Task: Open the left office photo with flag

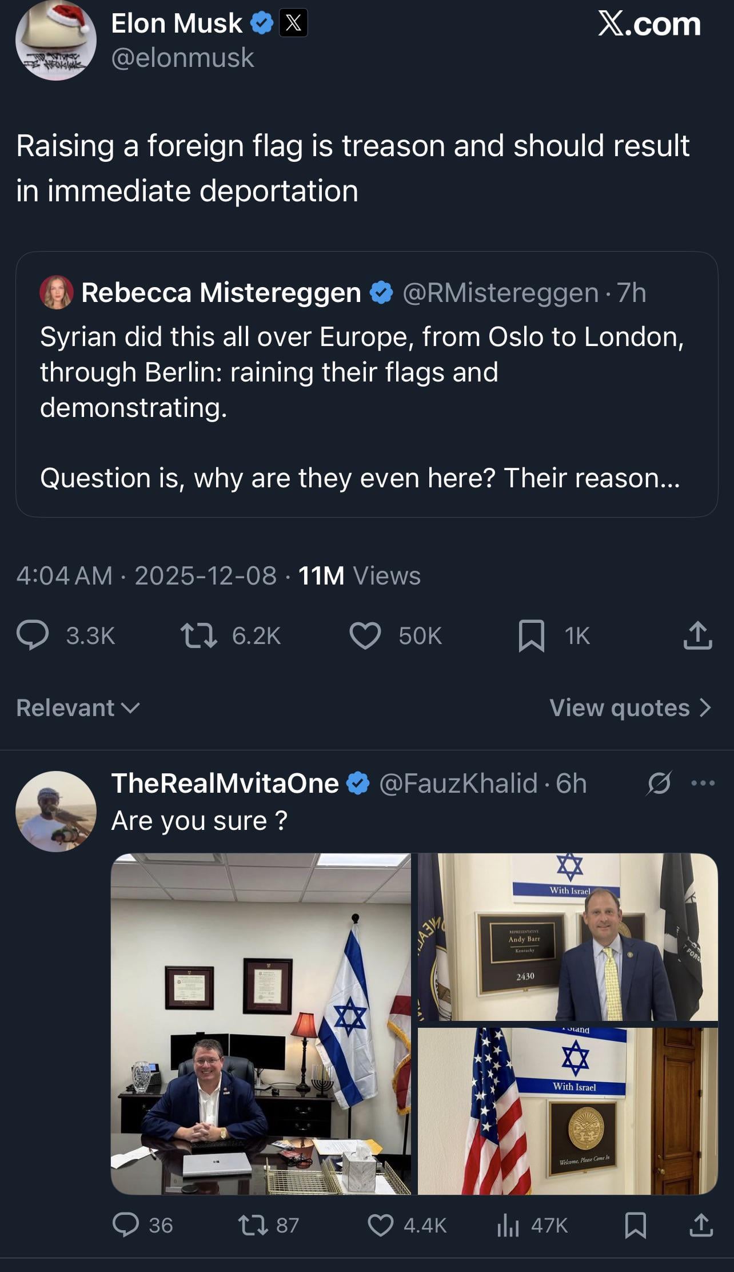Action: (x=261, y=1023)
